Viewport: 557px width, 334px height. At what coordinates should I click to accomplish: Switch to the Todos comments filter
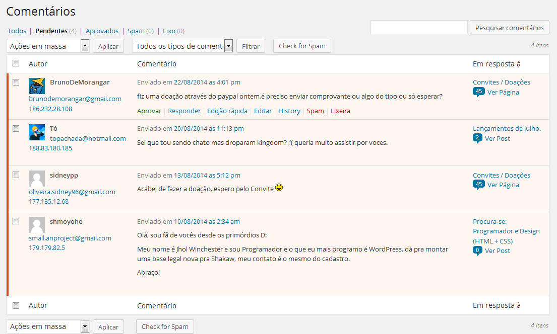(x=17, y=31)
